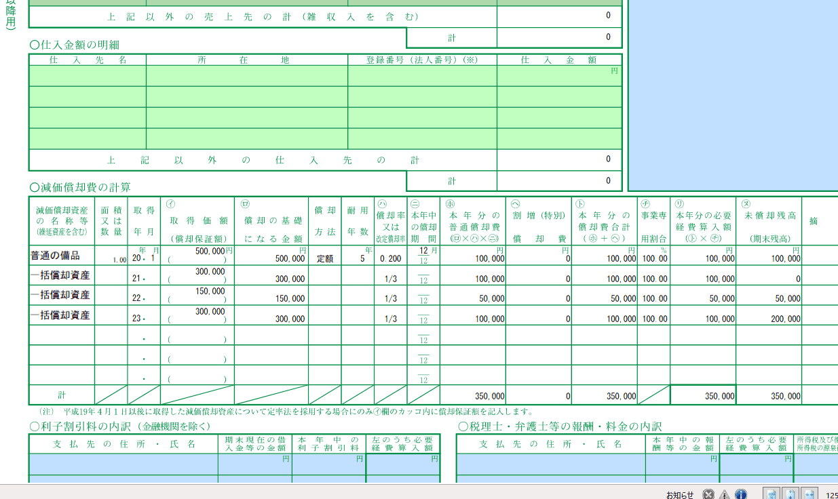Viewport: 838px width, 499px height.
Task: Click first 本年中の報酬等の金額 cell for 税理士 fees
Action: click(682, 464)
